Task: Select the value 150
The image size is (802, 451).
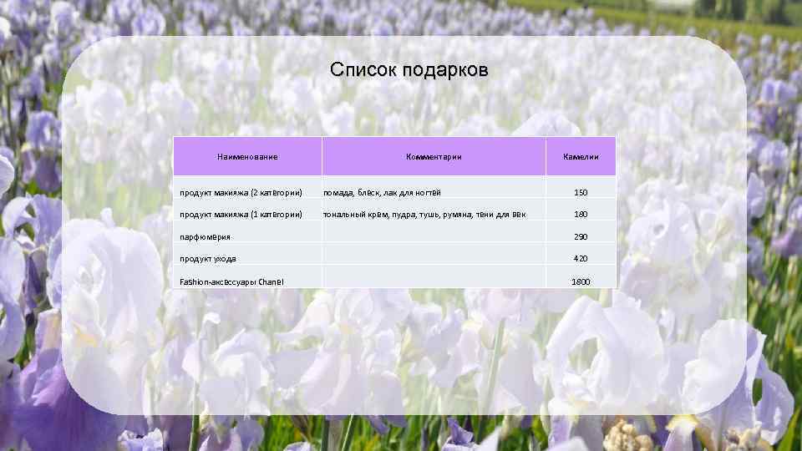Action: pyautogui.click(x=581, y=193)
